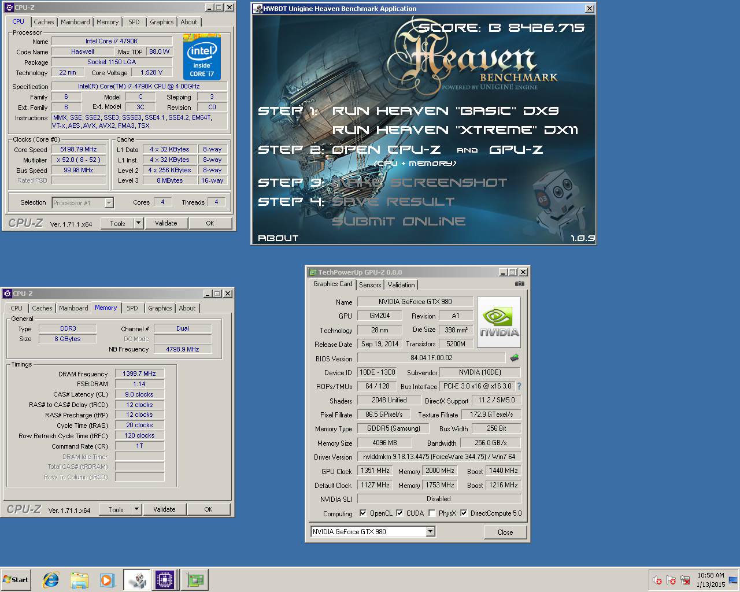Click OK in the top CPU-Z window

point(210,223)
